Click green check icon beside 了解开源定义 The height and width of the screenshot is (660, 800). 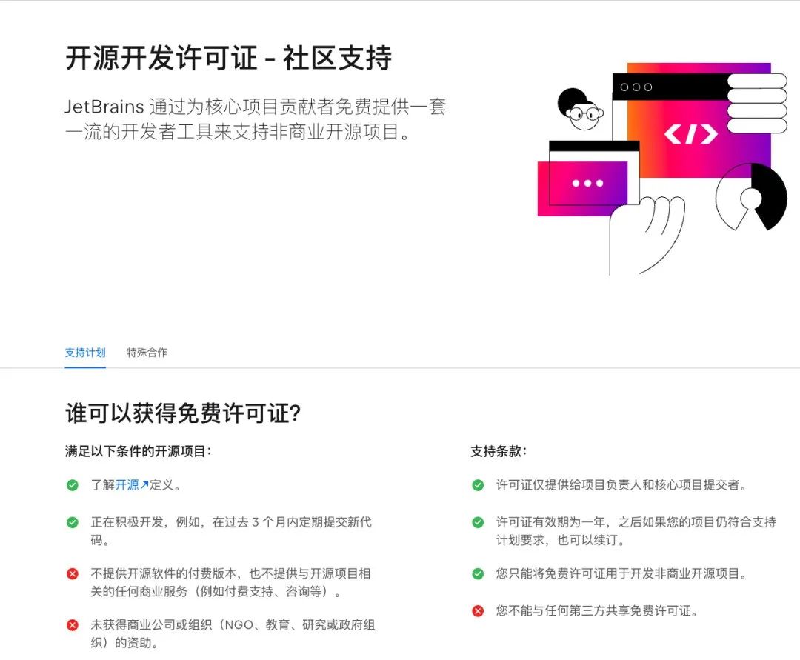[x=73, y=485]
